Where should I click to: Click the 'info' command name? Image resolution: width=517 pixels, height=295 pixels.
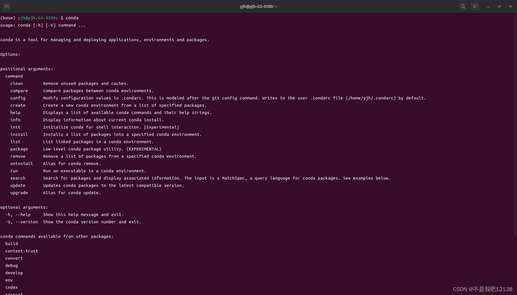[15, 120]
